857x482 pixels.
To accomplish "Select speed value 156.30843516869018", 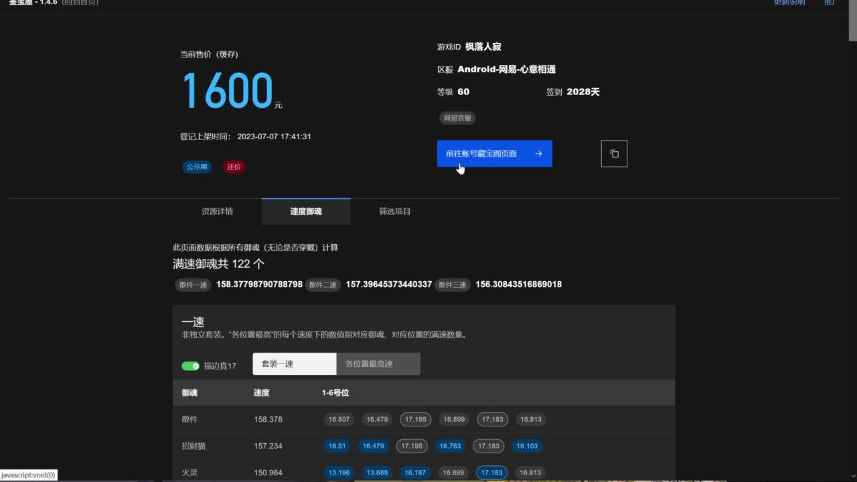I will (519, 285).
